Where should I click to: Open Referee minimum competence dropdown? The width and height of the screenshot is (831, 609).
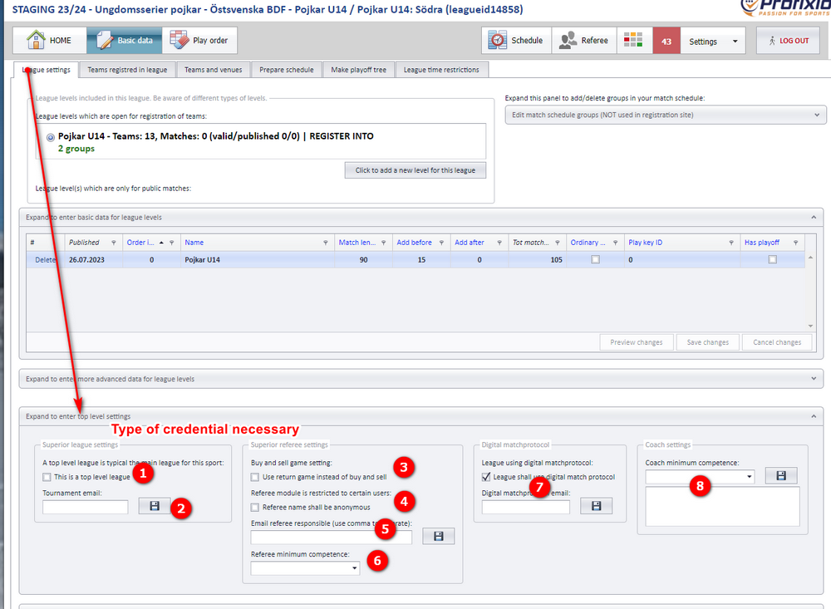305,569
